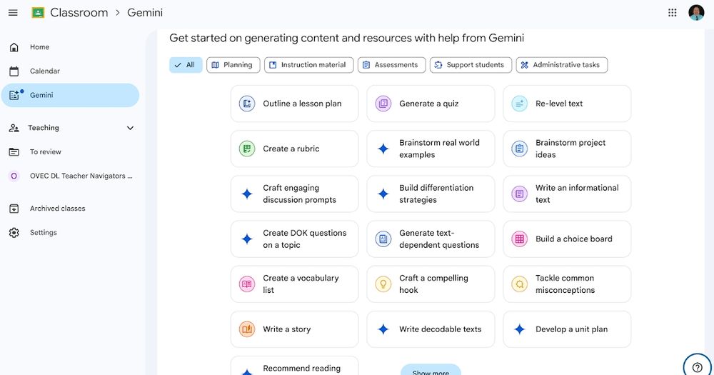
Task: Open Create DOK questions on a topic card
Action: pos(295,239)
